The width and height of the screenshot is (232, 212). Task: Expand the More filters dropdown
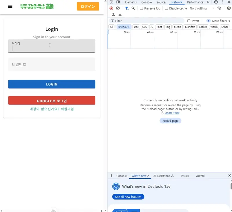[219, 21]
